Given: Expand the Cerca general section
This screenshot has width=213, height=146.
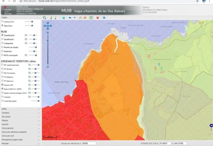Looking at the screenshot, I should (x=39, y=128).
